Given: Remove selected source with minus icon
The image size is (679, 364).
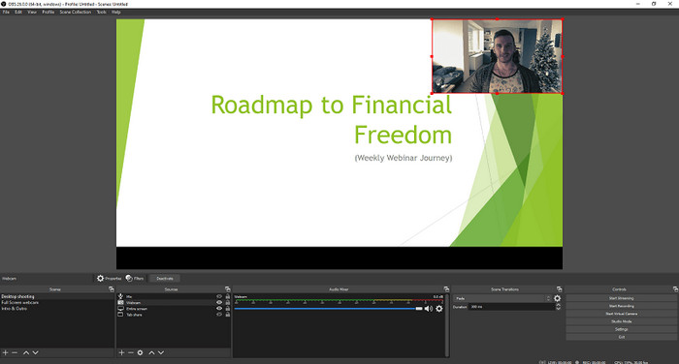Looking at the screenshot, I should pos(130,352).
